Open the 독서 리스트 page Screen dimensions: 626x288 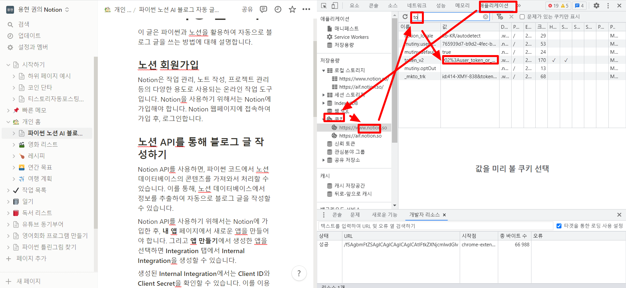[37, 213]
